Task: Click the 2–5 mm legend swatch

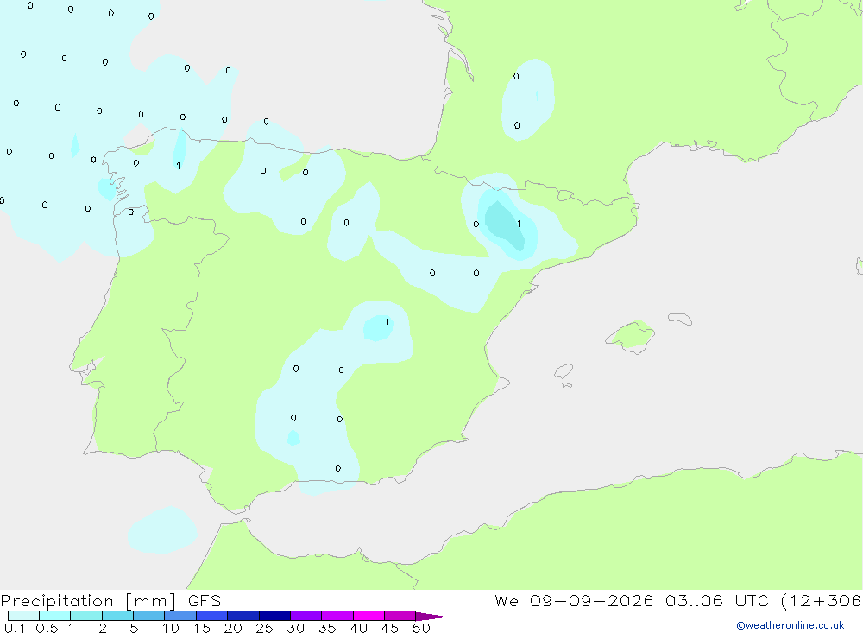Action: click(117, 616)
